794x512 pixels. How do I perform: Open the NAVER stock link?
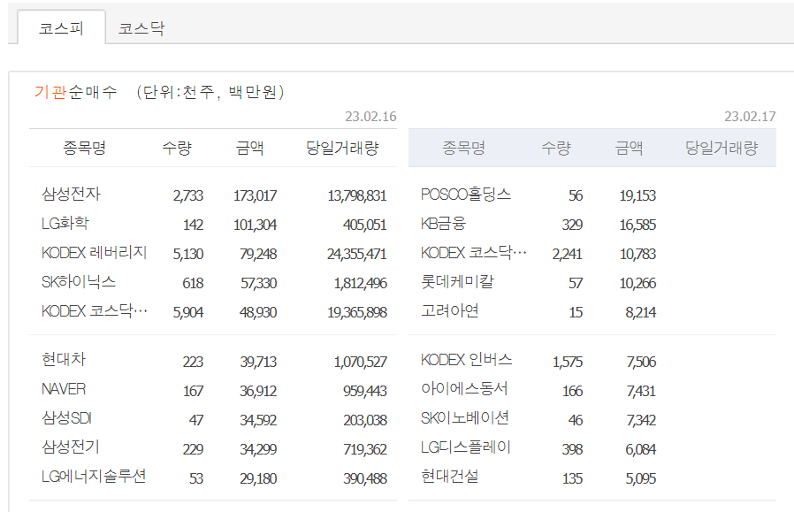coord(64,389)
